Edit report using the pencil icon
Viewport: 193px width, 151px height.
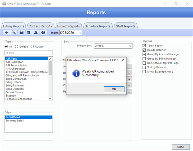14,33
